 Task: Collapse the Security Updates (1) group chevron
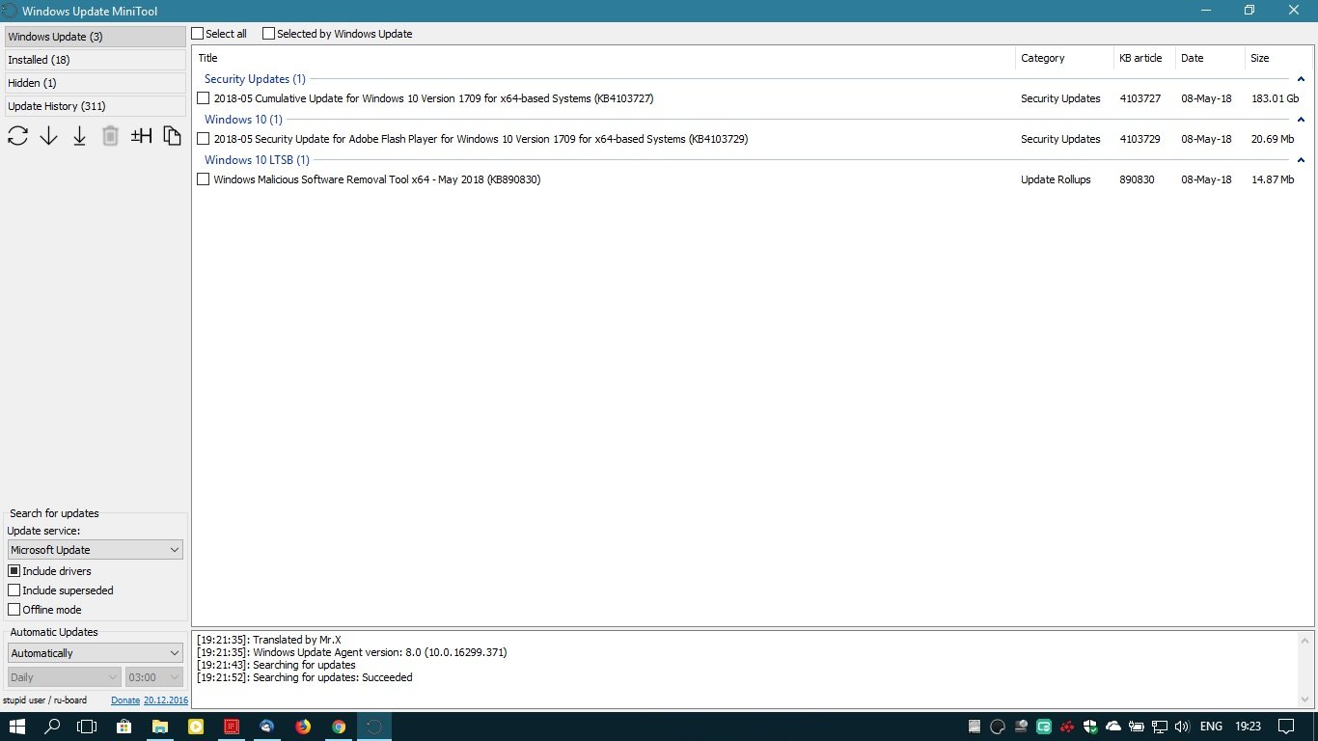click(x=1301, y=79)
